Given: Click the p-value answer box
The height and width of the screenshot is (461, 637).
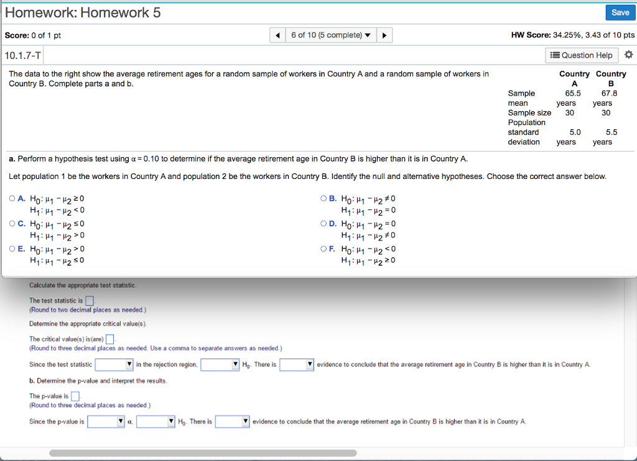Looking at the screenshot, I should pyautogui.click(x=75, y=396).
